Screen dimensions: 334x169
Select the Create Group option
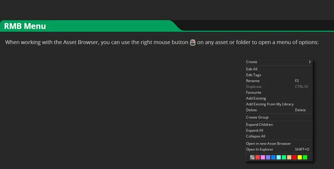click(257, 117)
